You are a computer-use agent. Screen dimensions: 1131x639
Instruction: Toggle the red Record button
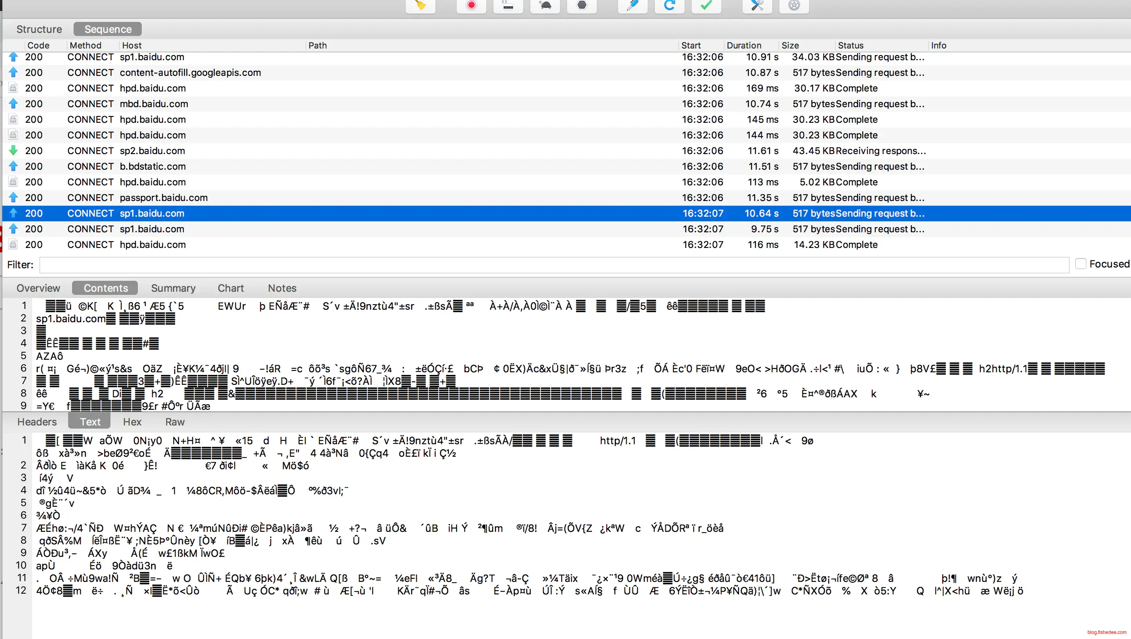471,5
